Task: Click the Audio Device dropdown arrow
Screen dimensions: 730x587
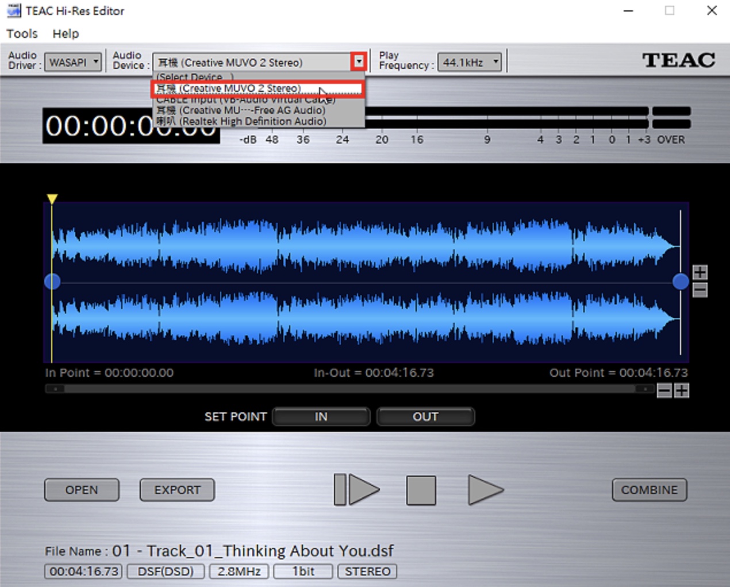Action: pos(359,61)
